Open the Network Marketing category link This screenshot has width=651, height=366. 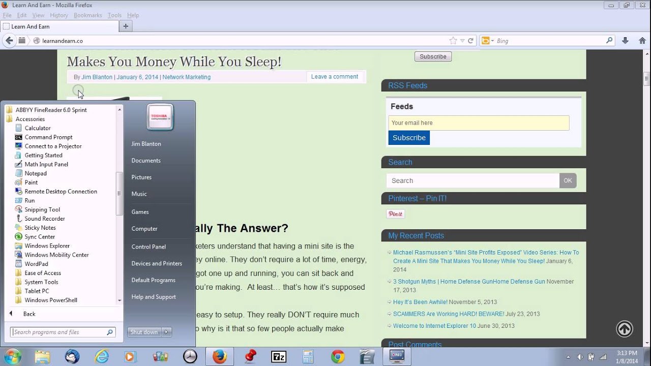pos(187,77)
